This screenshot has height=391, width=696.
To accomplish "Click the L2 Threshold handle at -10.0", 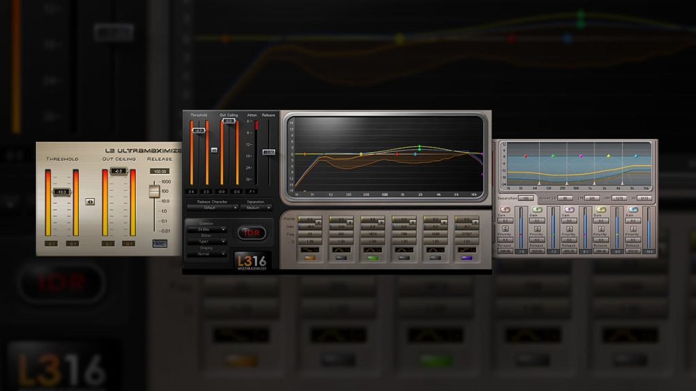I will pos(62,192).
